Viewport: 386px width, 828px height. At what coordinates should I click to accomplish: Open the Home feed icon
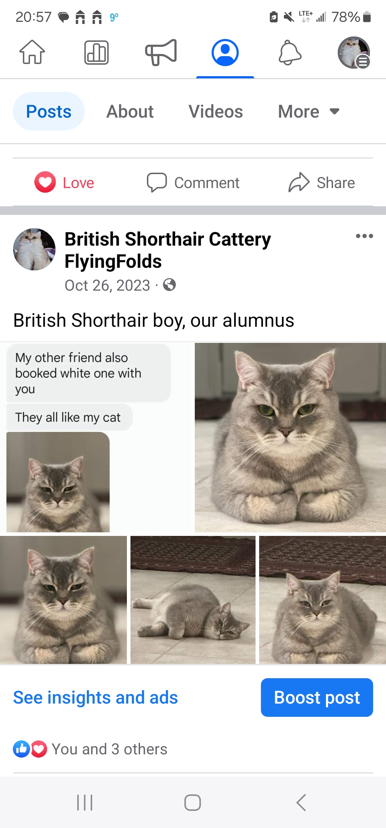point(32,52)
